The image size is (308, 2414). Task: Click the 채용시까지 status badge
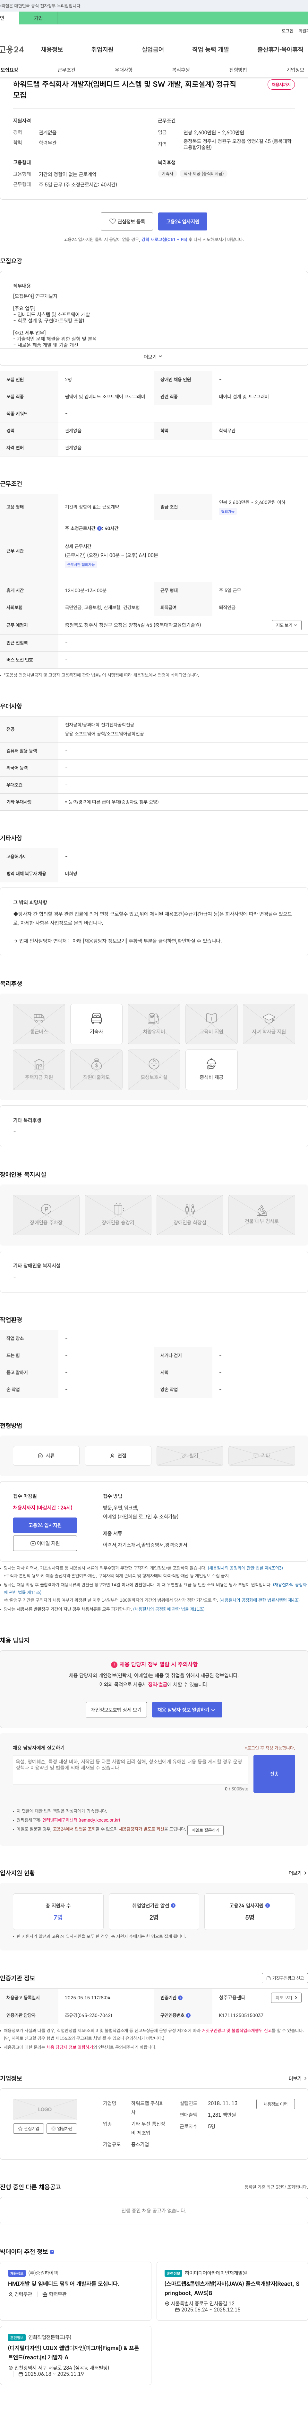tap(281, 84)
